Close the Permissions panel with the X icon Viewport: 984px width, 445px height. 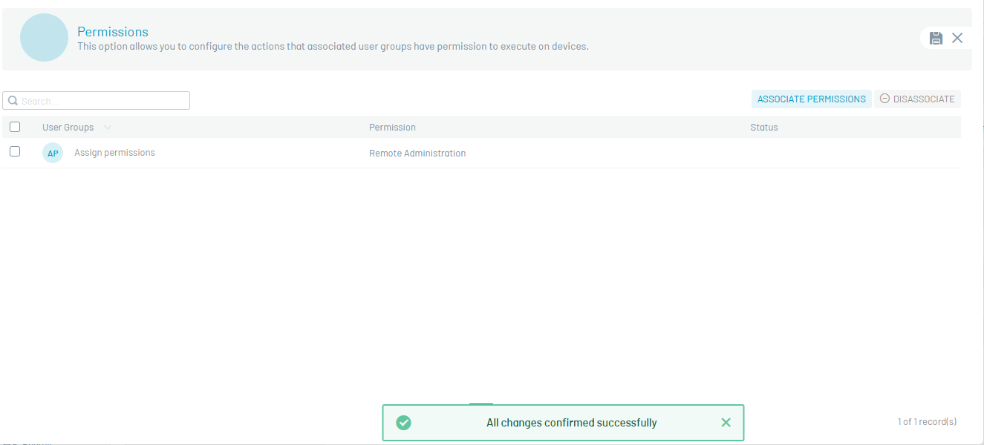tap(957, 38)
